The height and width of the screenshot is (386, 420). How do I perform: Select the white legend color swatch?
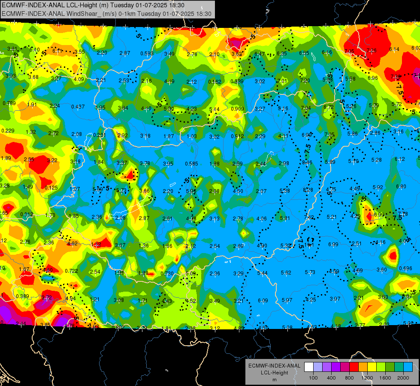(309, 367)
